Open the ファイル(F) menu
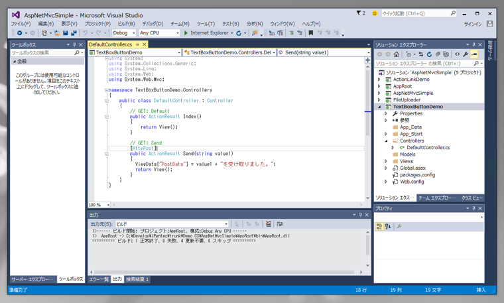504x303 pixels. click(21, 24)
